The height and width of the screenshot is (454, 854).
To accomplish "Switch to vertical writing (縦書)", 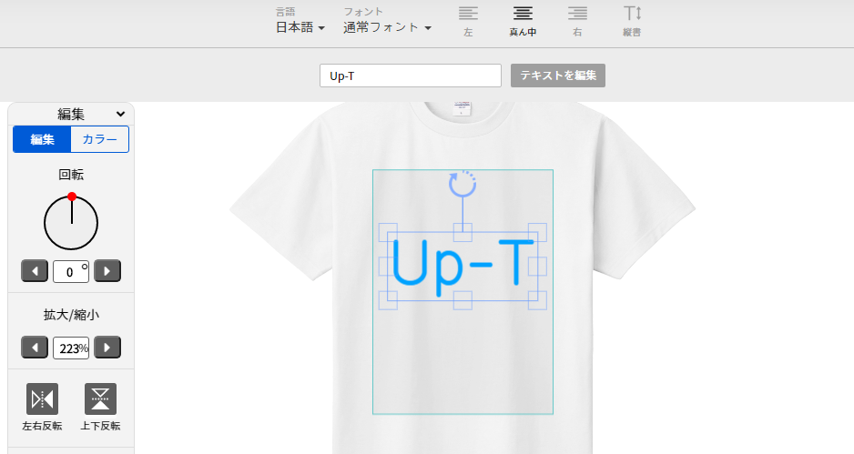I will tap(632, 21).
